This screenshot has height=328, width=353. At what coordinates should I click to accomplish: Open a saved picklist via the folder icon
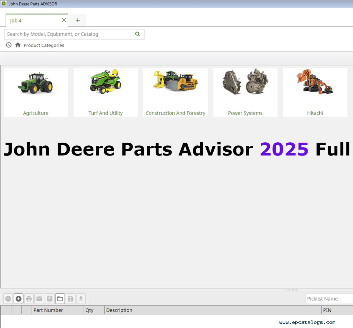pyautogui.click(x=60, y=298)
